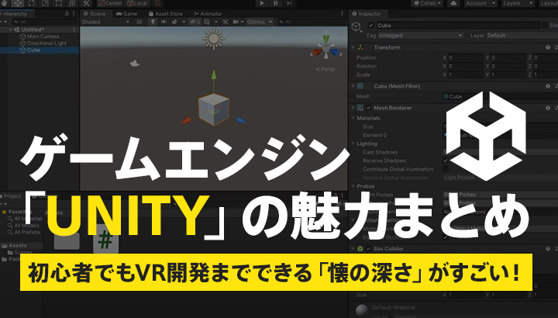Viewport: 558px width, 318px height.
Task: Open the Layer Default dropdown
Action: (522, 36)
